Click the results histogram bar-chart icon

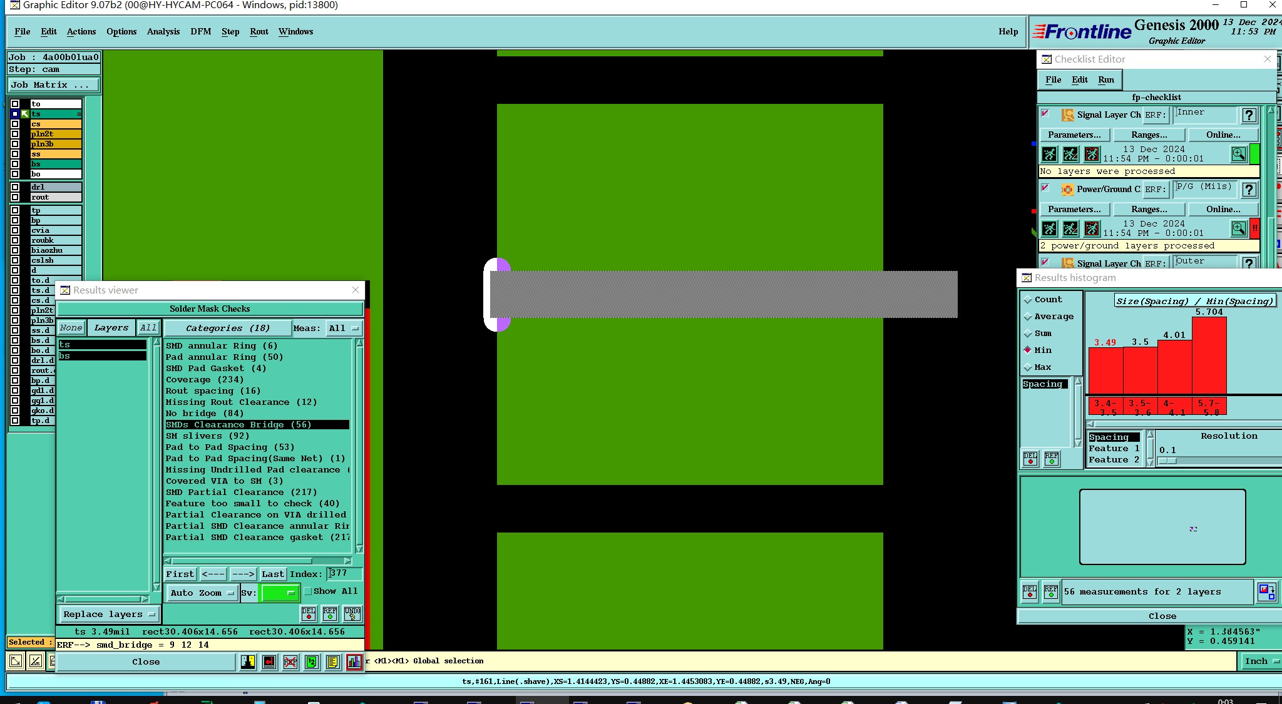pos(354,662)
